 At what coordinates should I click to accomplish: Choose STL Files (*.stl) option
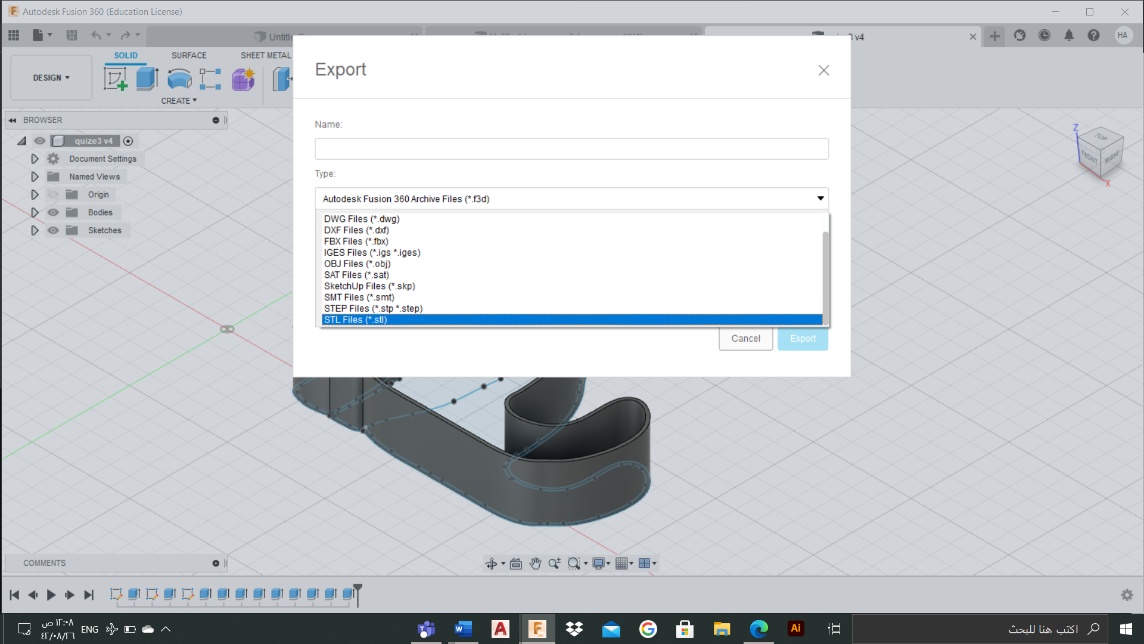point(572,320)
